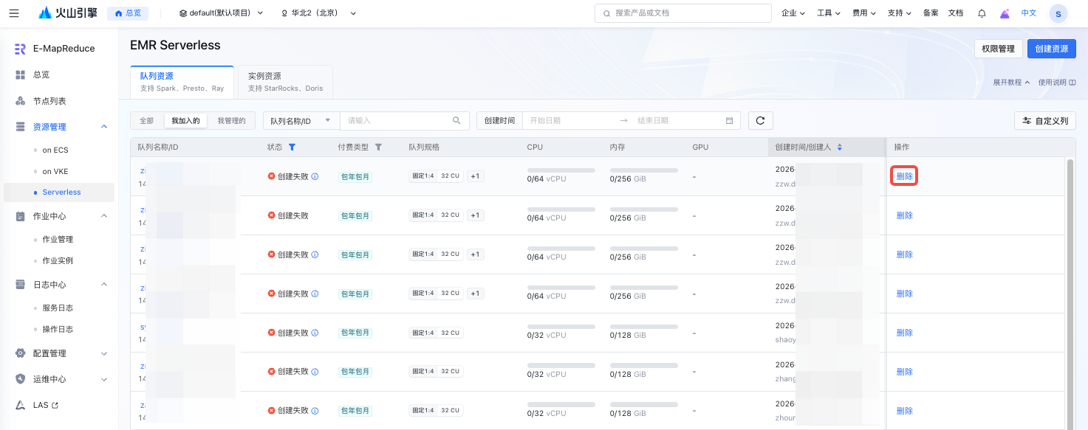Click the search magnifier in queue name input

point(456,121)
